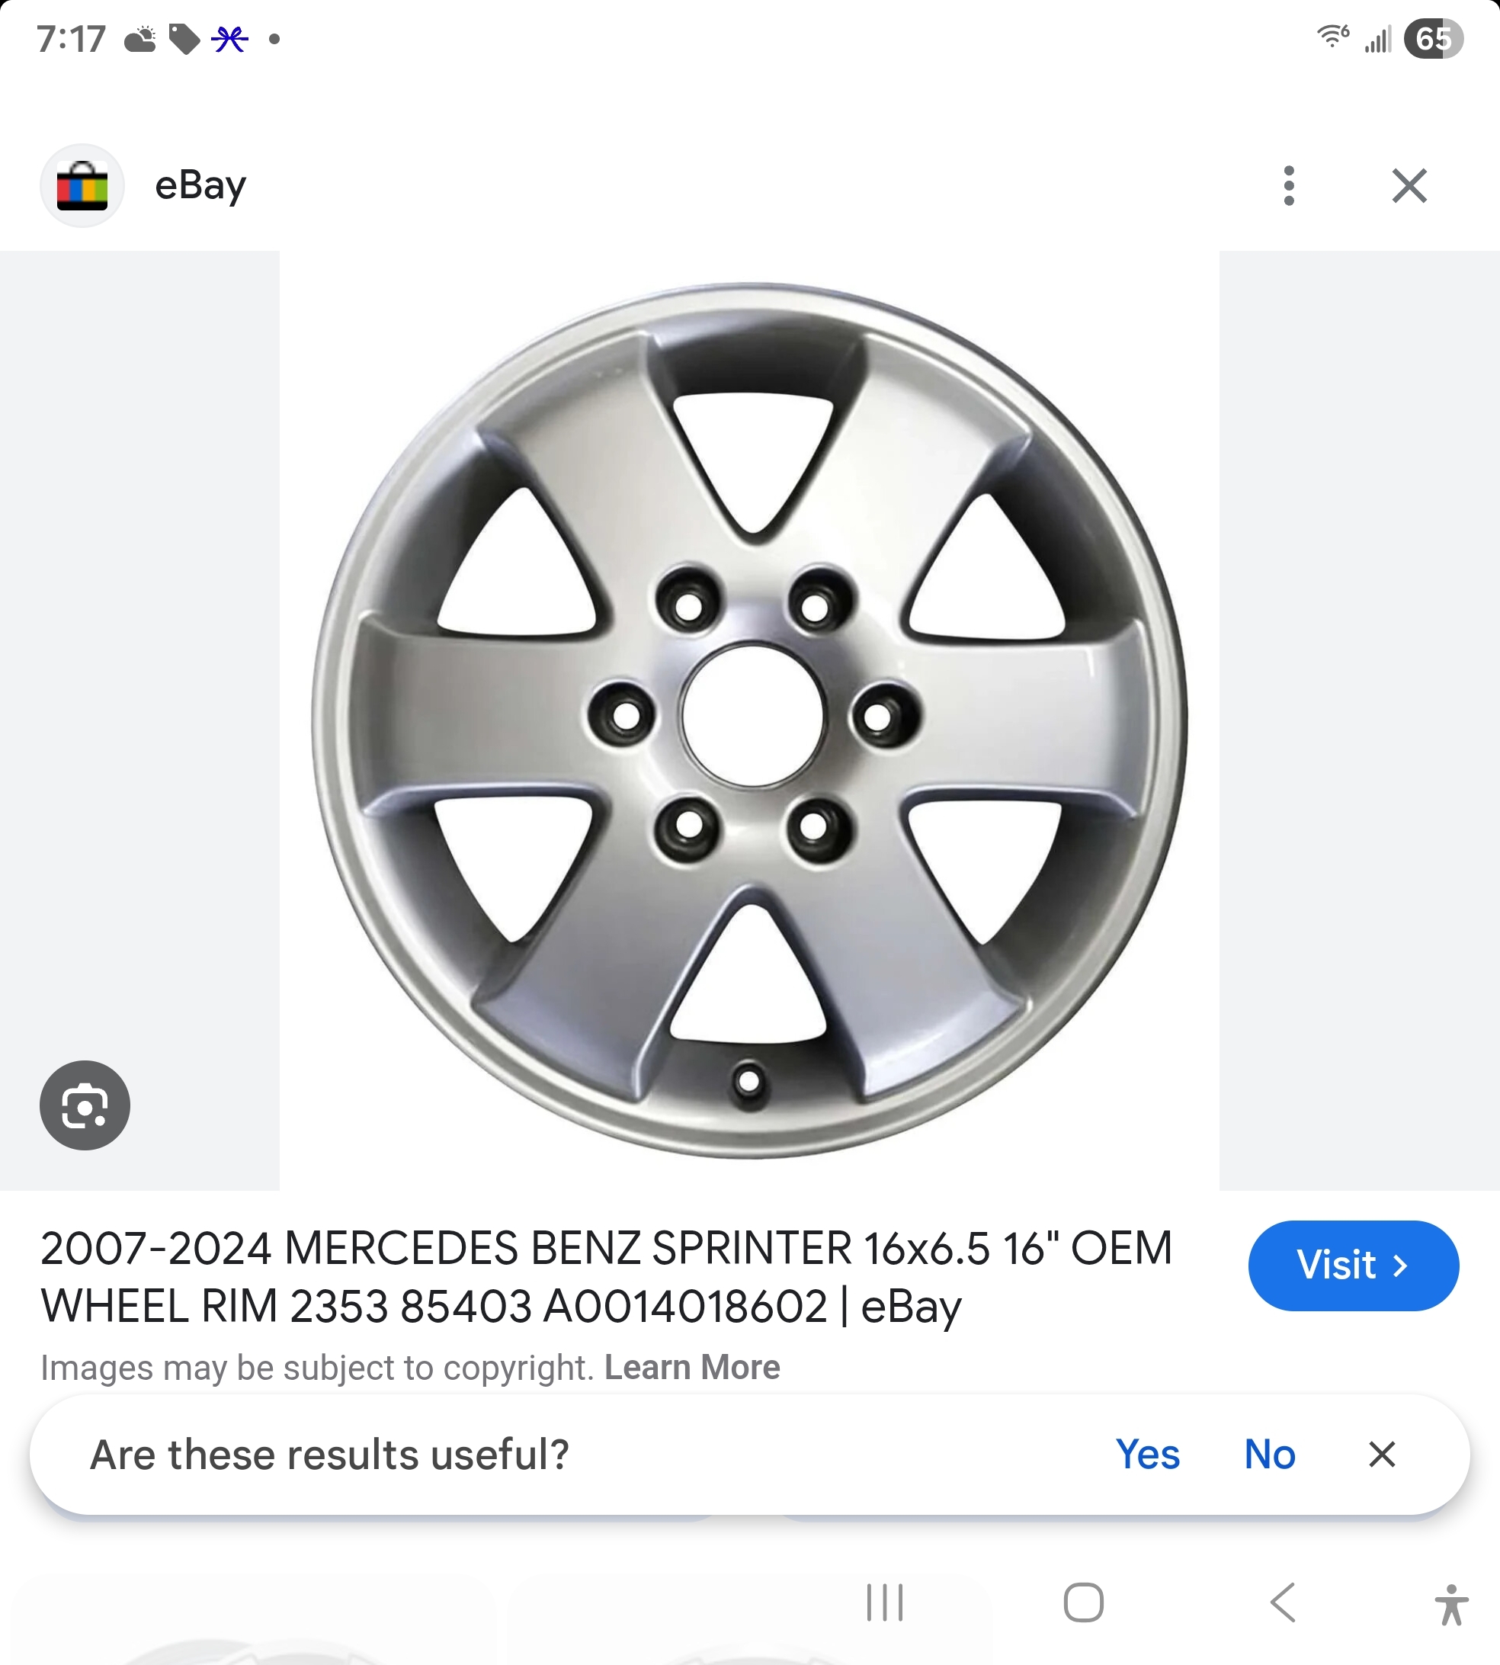Tap the price tag notification icon
The height and width of the screenshot is (1665, 1500).
184,39
